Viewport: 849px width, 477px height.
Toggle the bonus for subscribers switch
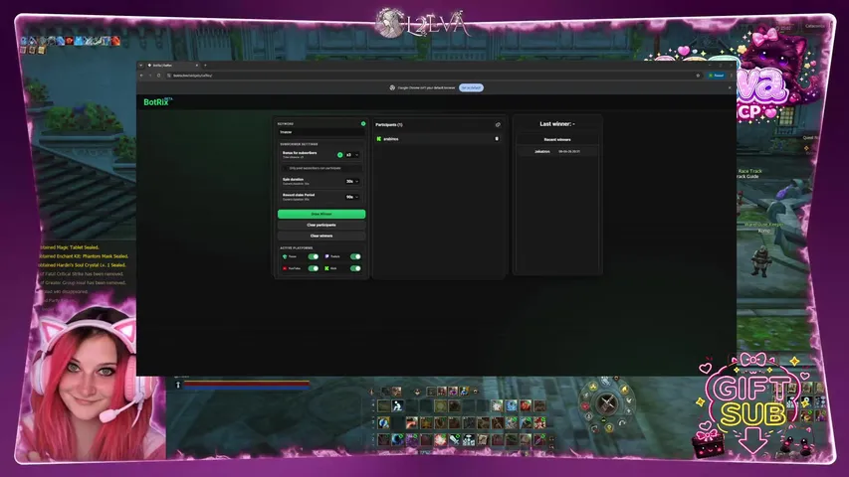click(340, 155)
